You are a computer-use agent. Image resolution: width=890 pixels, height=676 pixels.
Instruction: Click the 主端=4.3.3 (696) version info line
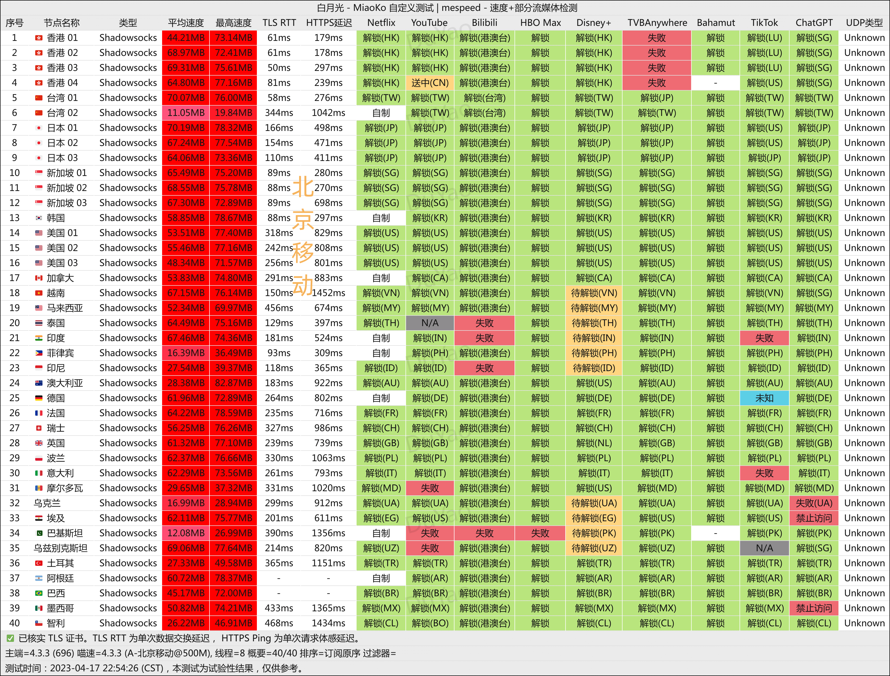pyautogui.click(x=201, y=653)
